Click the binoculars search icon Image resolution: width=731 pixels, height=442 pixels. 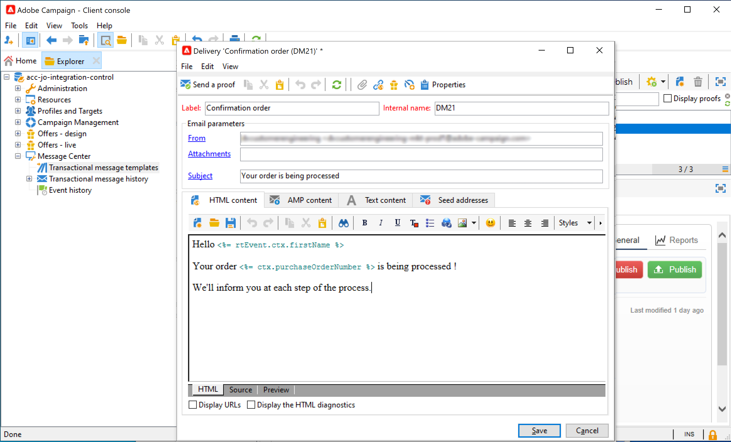[343, 223]
